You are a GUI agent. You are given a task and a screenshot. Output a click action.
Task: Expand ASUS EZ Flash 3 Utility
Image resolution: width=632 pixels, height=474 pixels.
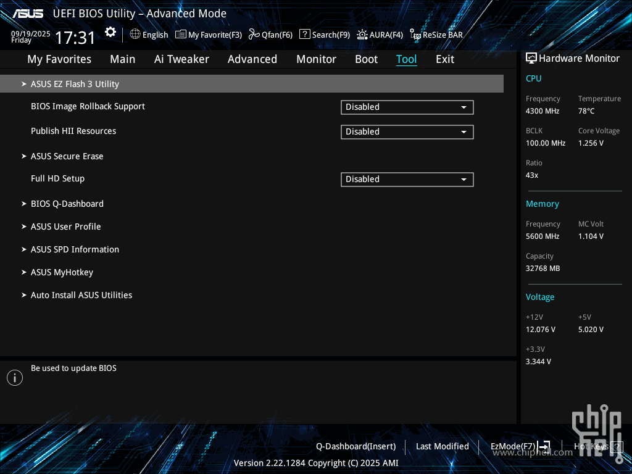tap(252, 84)
